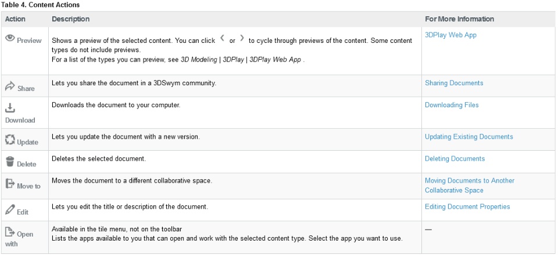Click the Preview eye icon

[x=10, y=38]
